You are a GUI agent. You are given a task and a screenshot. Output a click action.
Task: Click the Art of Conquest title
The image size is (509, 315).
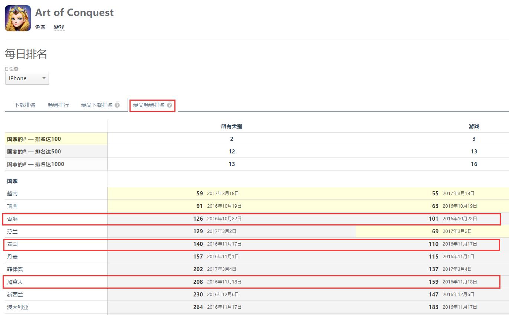pyautogui.click(x=74, y=13)
